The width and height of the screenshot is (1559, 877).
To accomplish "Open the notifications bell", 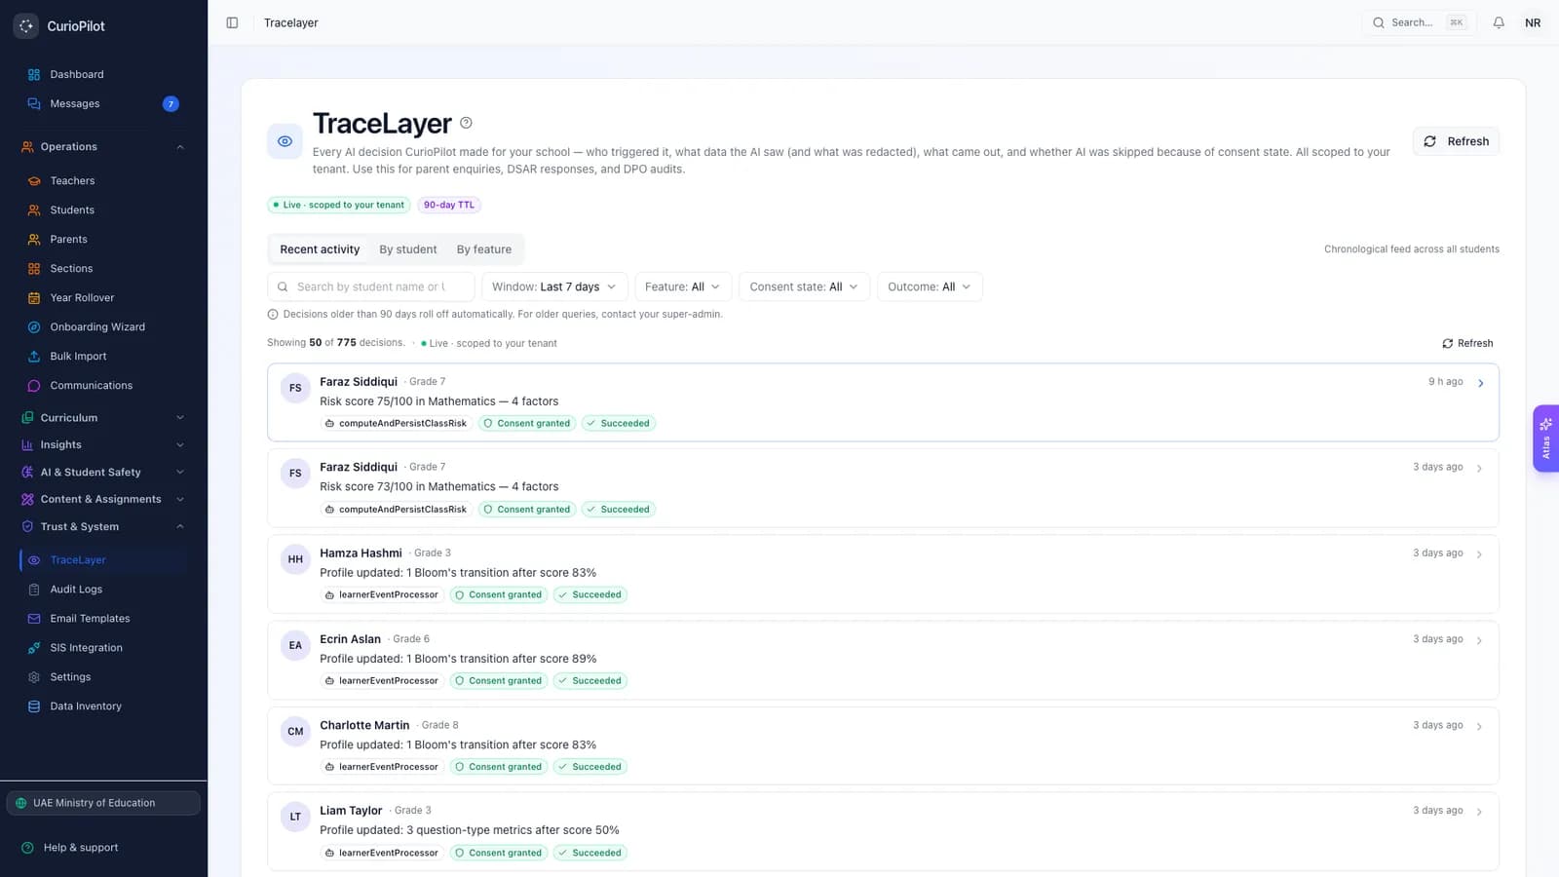I will click(x=1499, y=22).
